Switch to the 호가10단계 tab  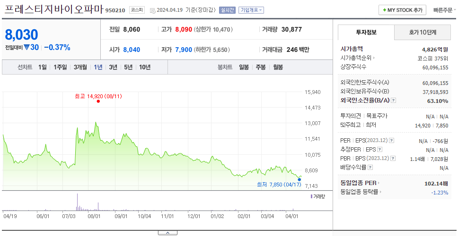point(423,33)
